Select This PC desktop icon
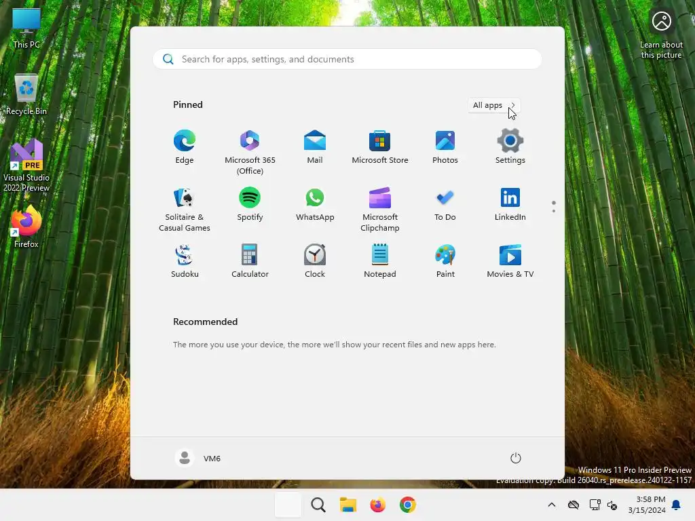Screen dimensions: 695x521 [26, 28]
